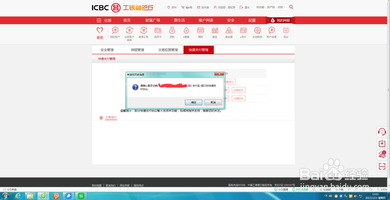Image resolution: width=390 pixels, height=200 pixels.
Task: Open 最爱 favorites heart icon
Action: [100, 30]
